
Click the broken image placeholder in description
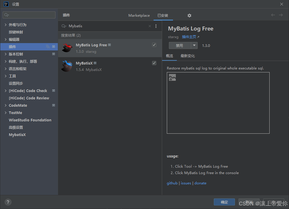[x=172, y=77]
